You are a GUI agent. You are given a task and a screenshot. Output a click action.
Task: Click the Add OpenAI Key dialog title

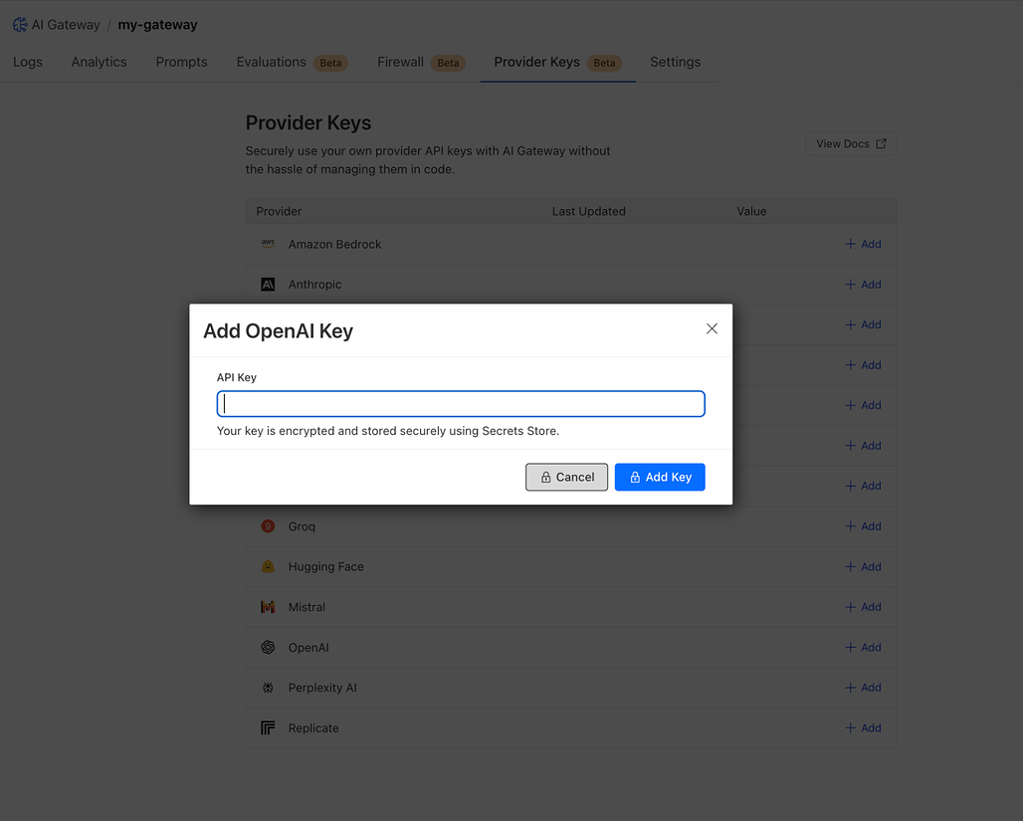(x=278, y=330)
